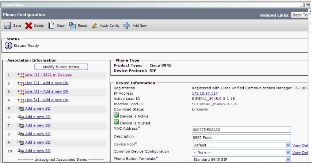This screenshot has height=163, width=312.
Task: Click speed dial icon in row 7
Action: (21, 126)
